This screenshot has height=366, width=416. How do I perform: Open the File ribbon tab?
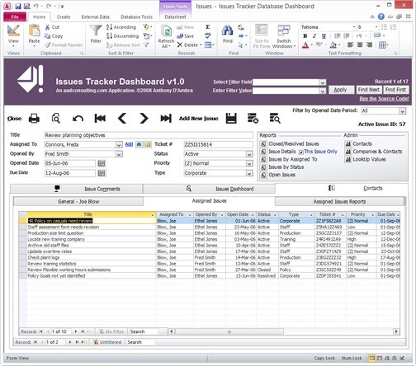click(x=15, y=16)
